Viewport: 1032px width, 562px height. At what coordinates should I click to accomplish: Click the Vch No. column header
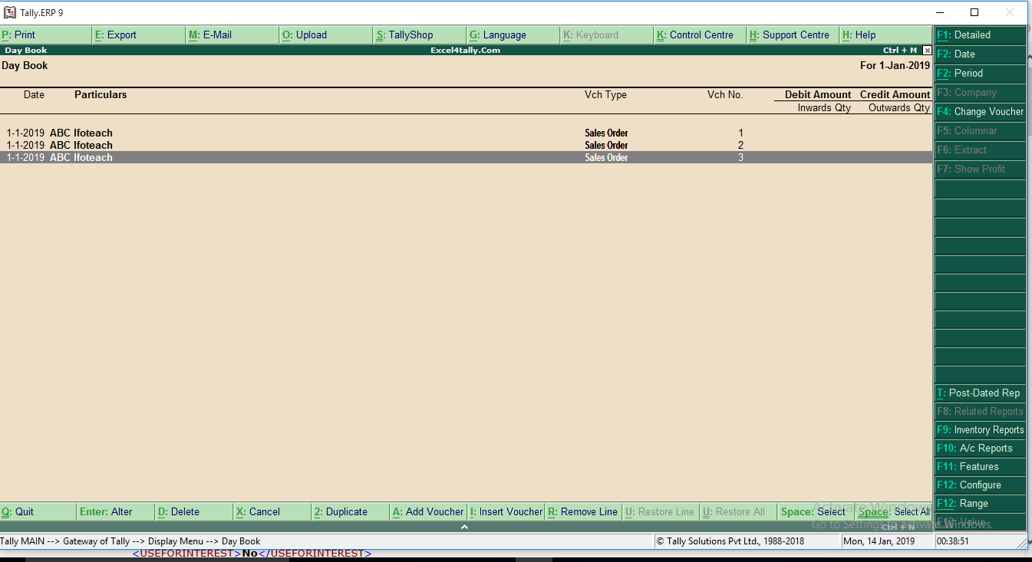pyautogui.click(x=725, y=95)
